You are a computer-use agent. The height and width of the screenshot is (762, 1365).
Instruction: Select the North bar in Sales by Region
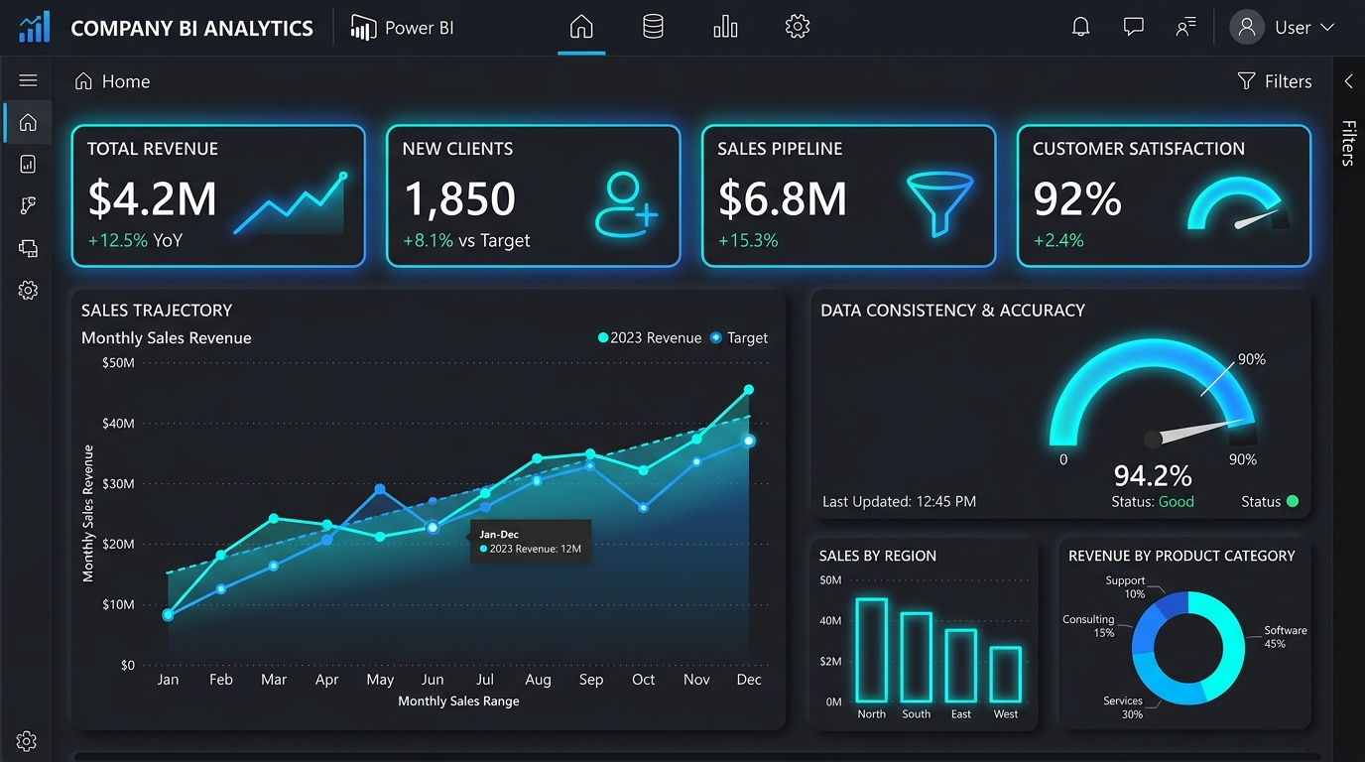tap(872, 650)
